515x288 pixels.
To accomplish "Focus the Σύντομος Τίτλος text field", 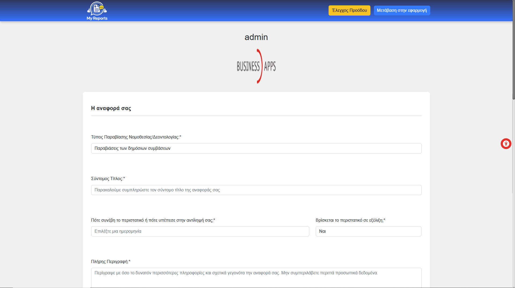I will point(256,190).
